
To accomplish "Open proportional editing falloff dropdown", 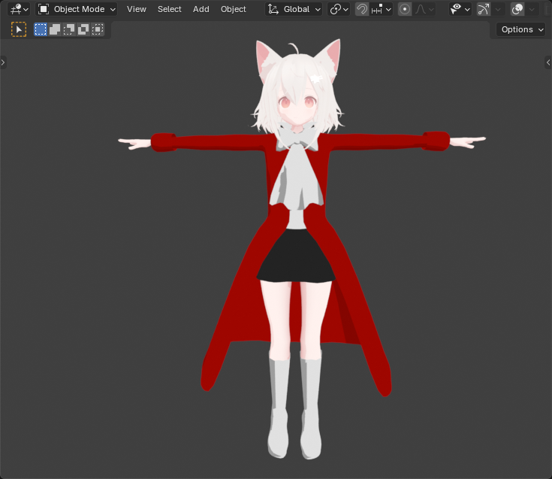I will (x=424, y=9).
